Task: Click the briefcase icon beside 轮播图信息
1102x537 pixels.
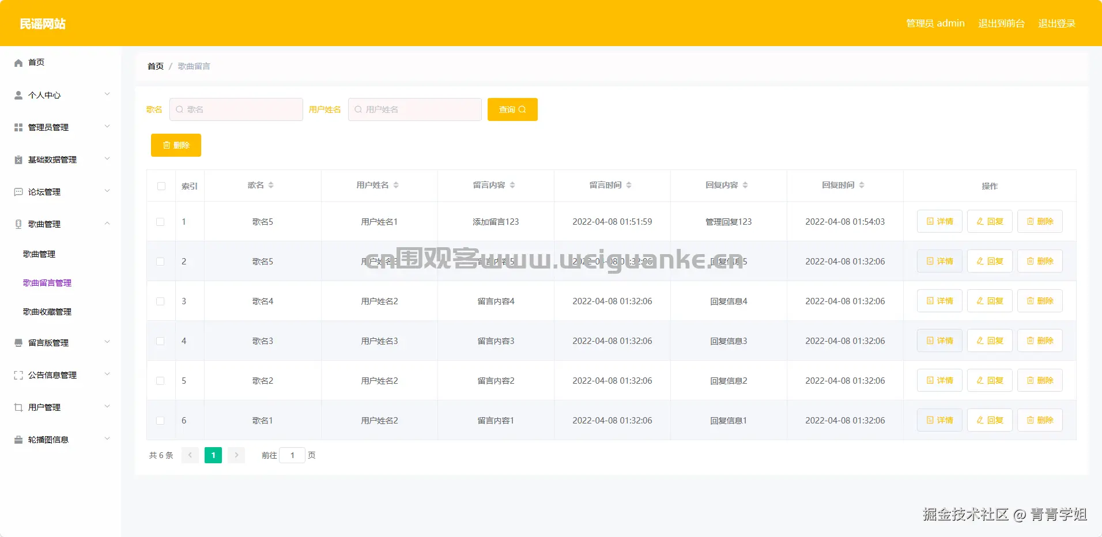Action: coord(18,440)
